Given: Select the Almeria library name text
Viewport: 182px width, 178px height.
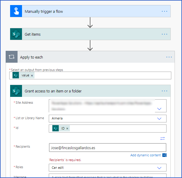Looking at the screenshot, I should coord(57,118).
